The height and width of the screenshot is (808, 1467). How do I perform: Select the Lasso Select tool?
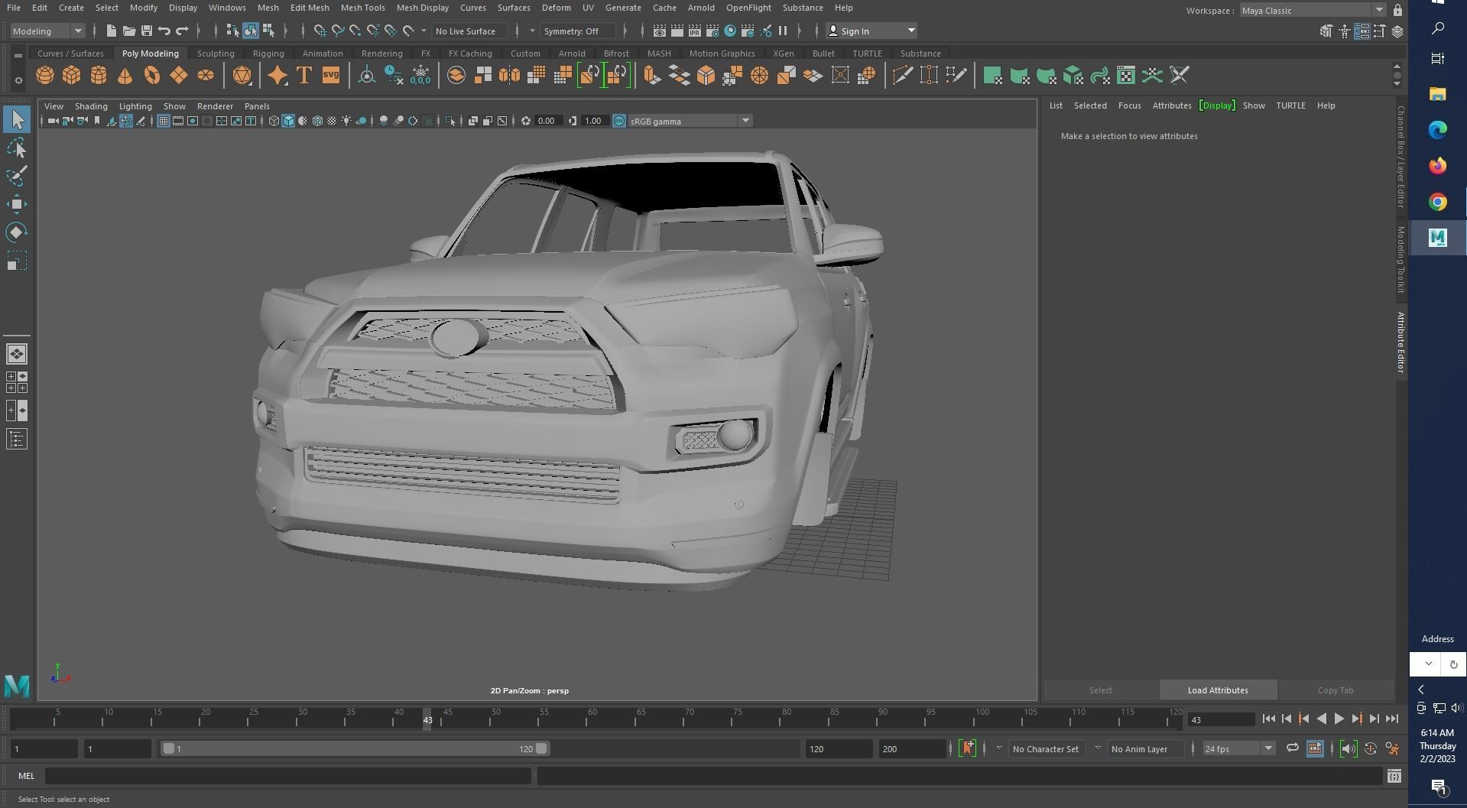point(17,148)
